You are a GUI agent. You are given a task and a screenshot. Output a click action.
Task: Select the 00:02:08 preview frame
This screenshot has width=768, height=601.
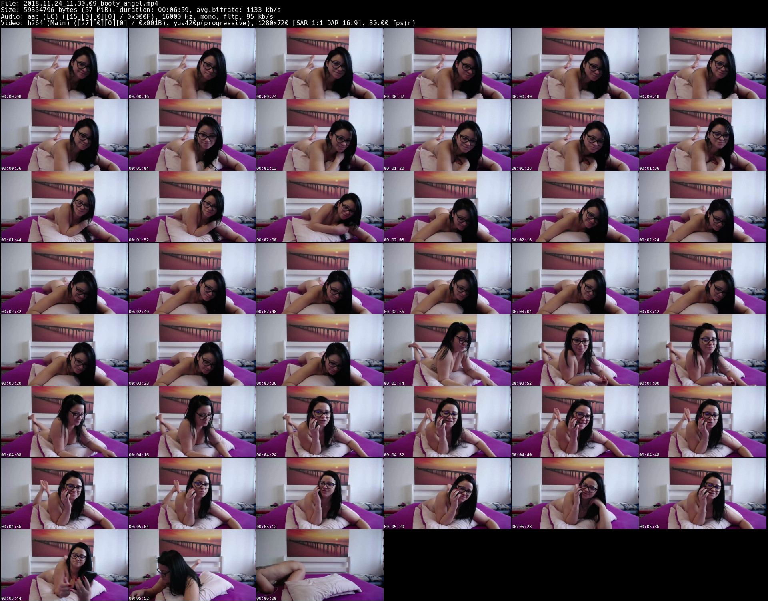(447, 207)
